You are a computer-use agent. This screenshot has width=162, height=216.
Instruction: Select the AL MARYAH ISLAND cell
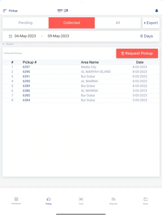[96, 72]
